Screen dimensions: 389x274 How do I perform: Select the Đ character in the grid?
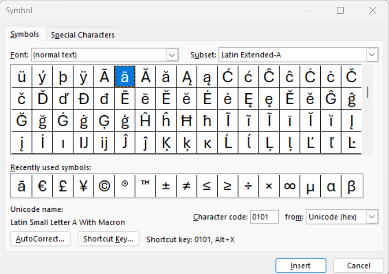pos(83,98)
